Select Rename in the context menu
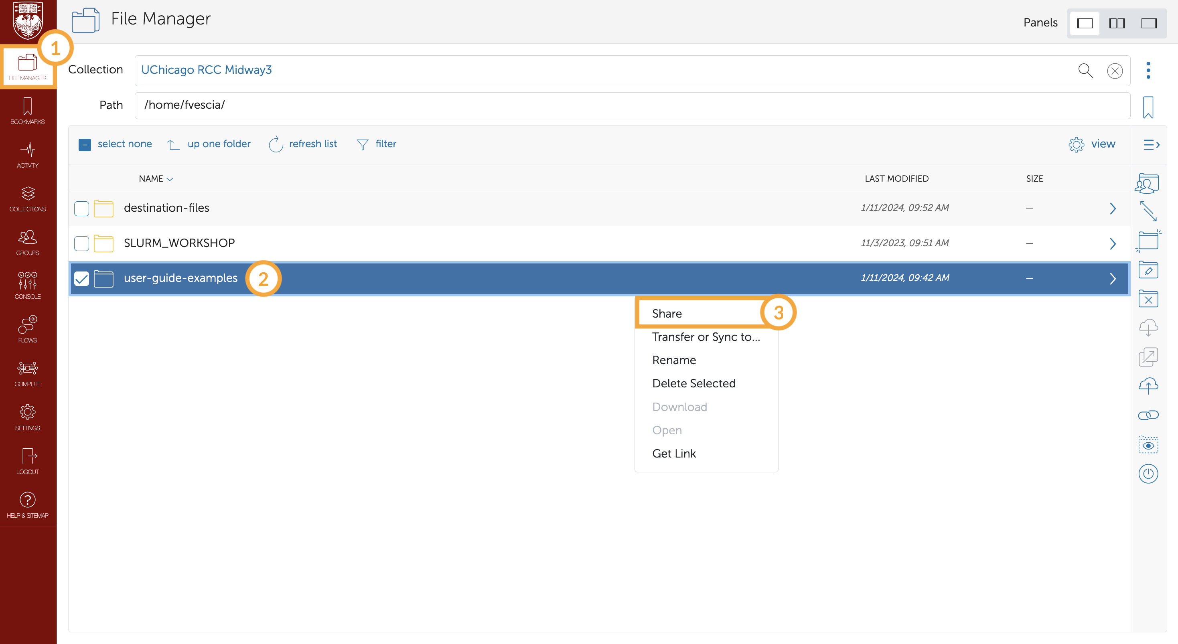Viewport: 1178px width, 644px height. (x=673, y=360)
